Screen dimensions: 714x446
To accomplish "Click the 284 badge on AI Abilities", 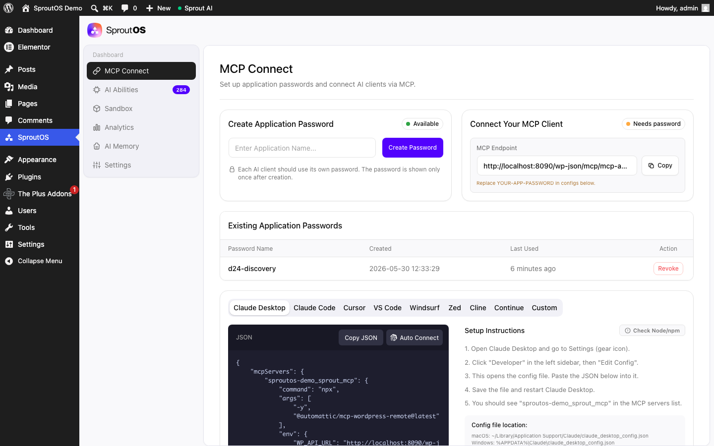I will click(181, 90).
